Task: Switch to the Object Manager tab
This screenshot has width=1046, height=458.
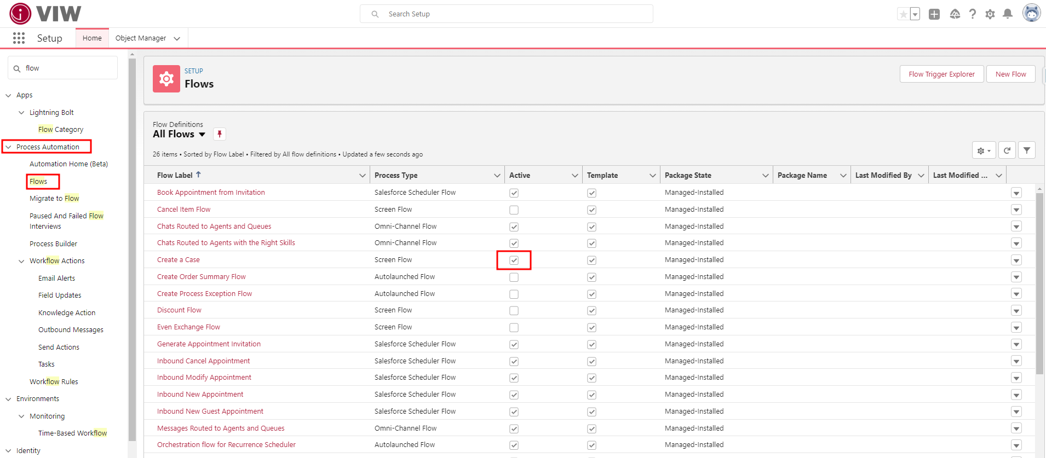Action: [x=141, y=38]
